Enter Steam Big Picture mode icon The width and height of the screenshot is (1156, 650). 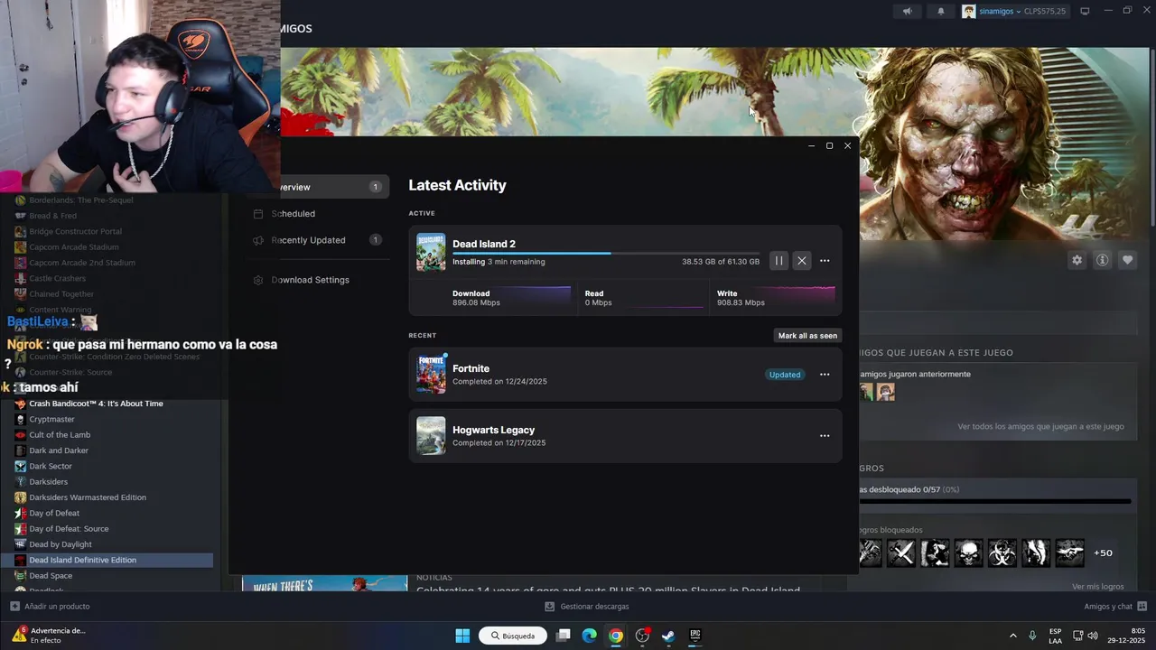1085,11
